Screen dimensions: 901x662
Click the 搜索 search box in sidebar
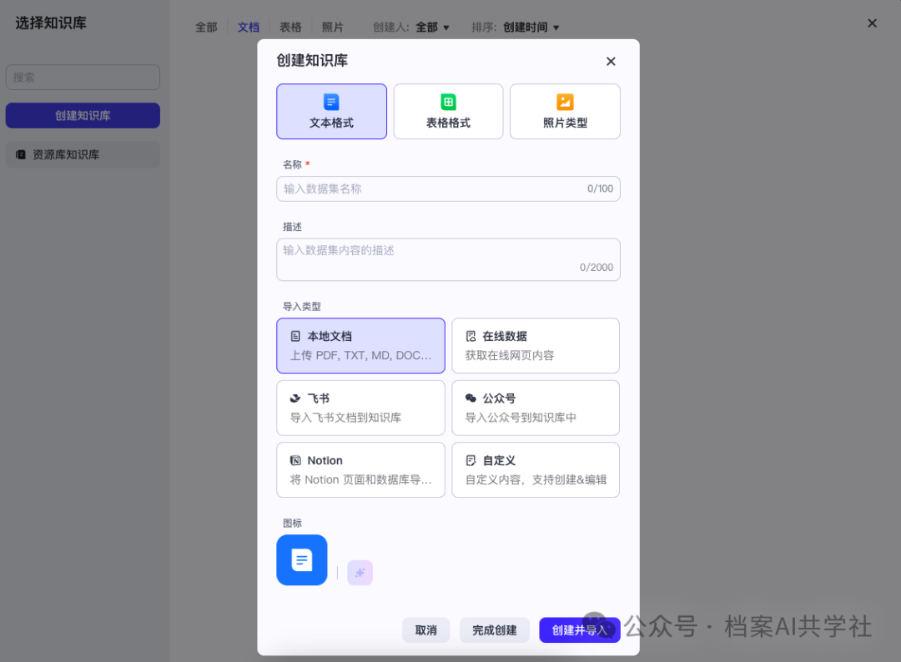tap(83, 77)
